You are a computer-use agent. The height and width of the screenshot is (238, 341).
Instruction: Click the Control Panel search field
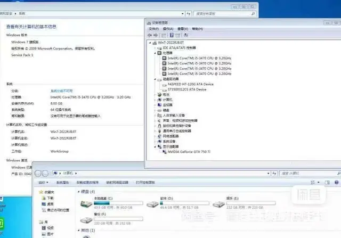225,14
